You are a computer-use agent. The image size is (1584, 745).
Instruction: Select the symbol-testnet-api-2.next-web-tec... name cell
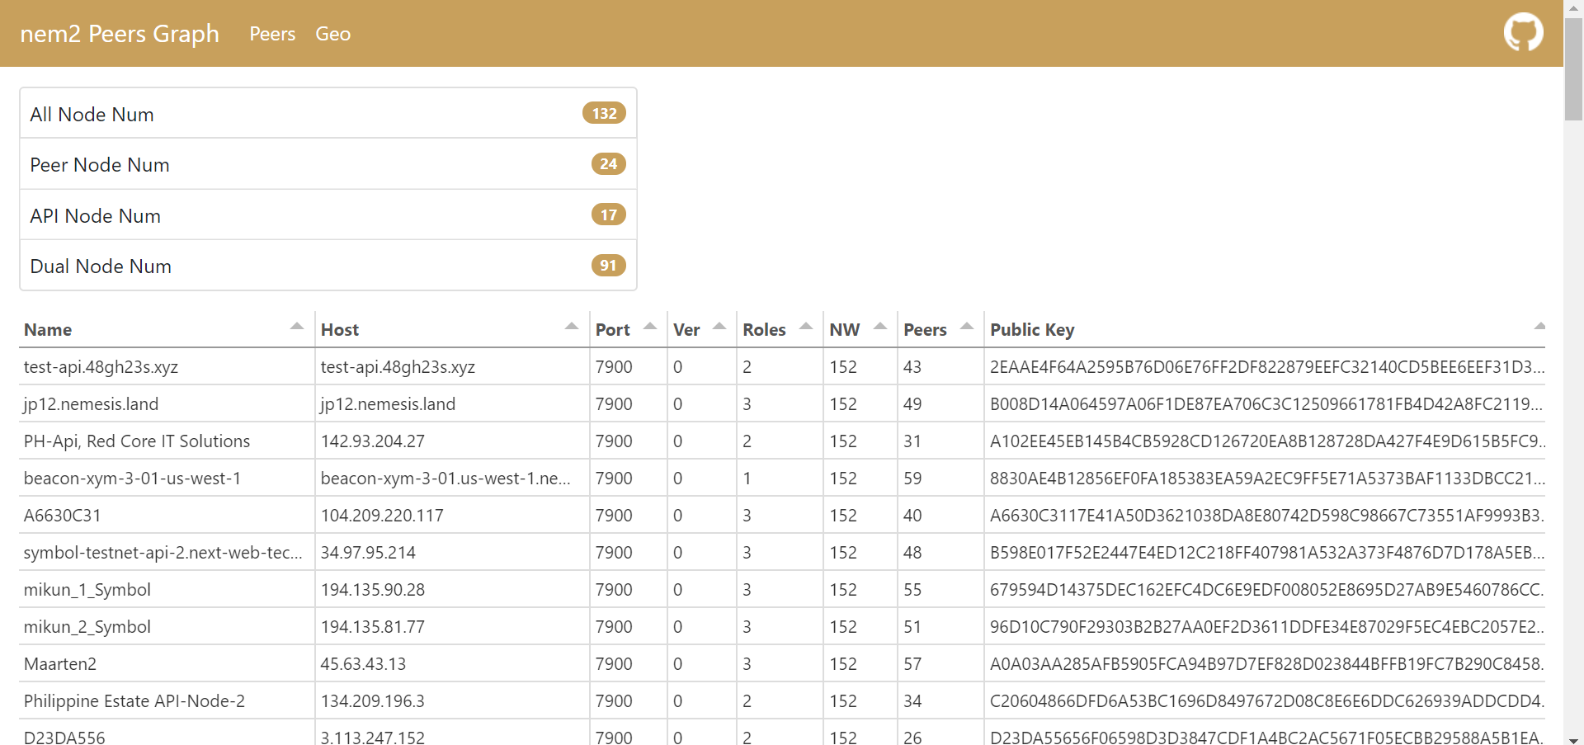[167, 552]
